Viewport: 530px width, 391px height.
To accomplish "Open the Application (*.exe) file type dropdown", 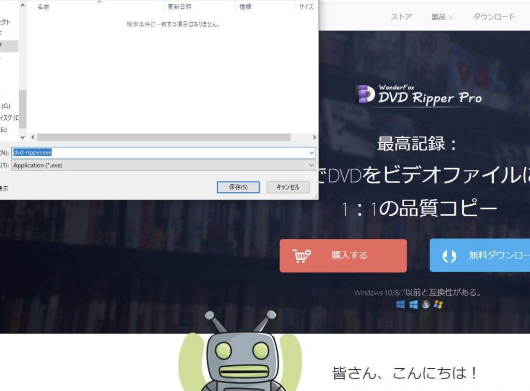I will click(311, 165).
